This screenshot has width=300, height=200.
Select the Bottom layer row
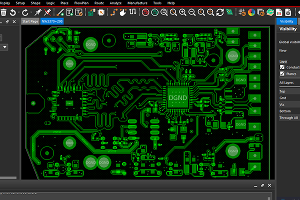(289, 111)
